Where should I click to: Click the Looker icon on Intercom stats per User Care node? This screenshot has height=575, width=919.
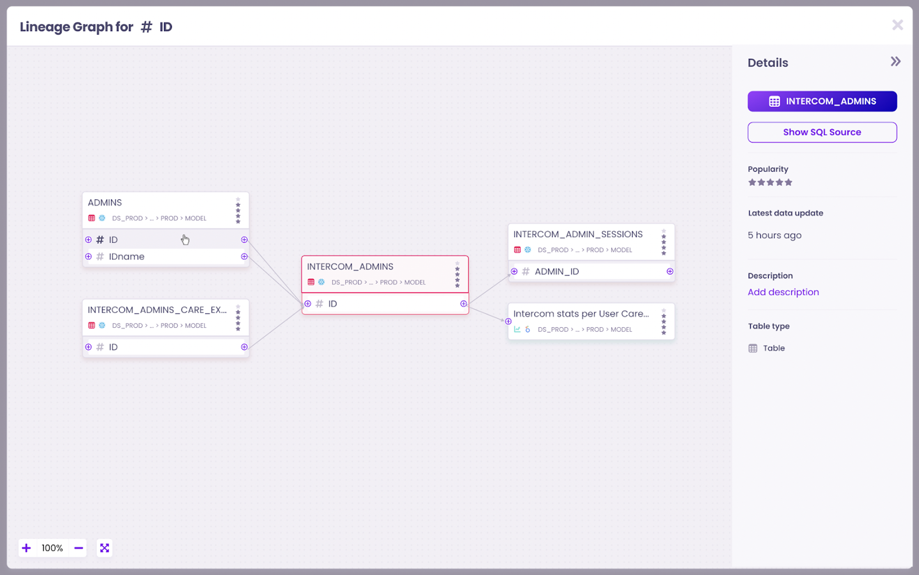coord(528,329)
